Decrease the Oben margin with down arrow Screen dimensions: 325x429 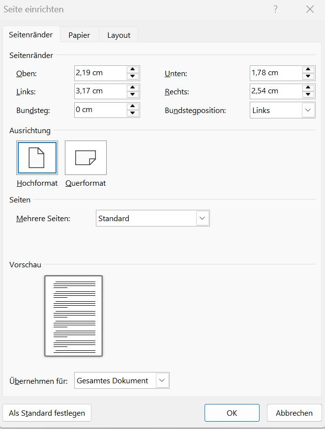point(133,76)
